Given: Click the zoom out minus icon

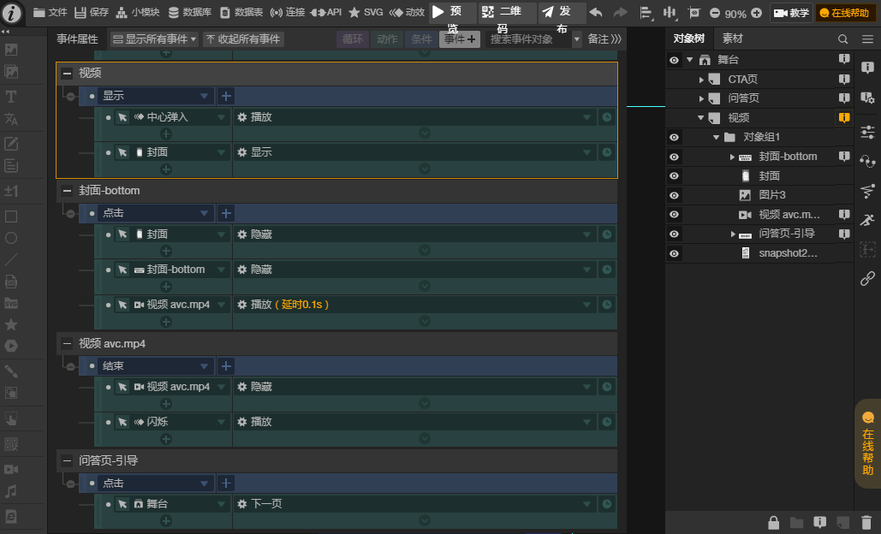Looking at the screenshot, I should pyautogui.click(x=715, y=13).
